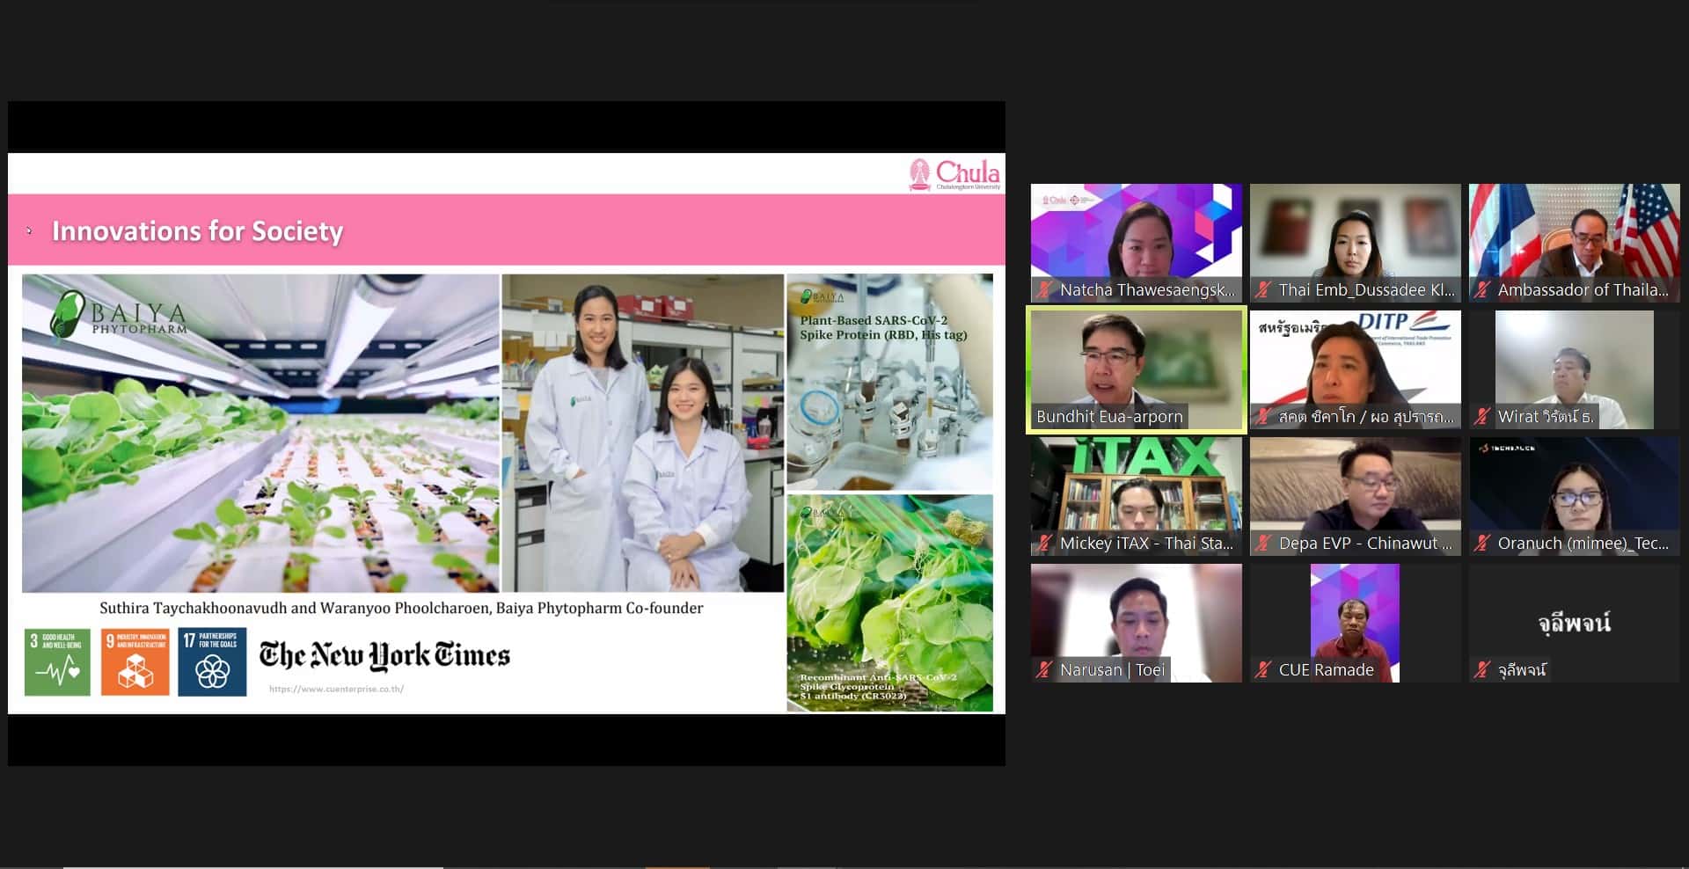Click the Innovations for Society slide title

(197, 230)
